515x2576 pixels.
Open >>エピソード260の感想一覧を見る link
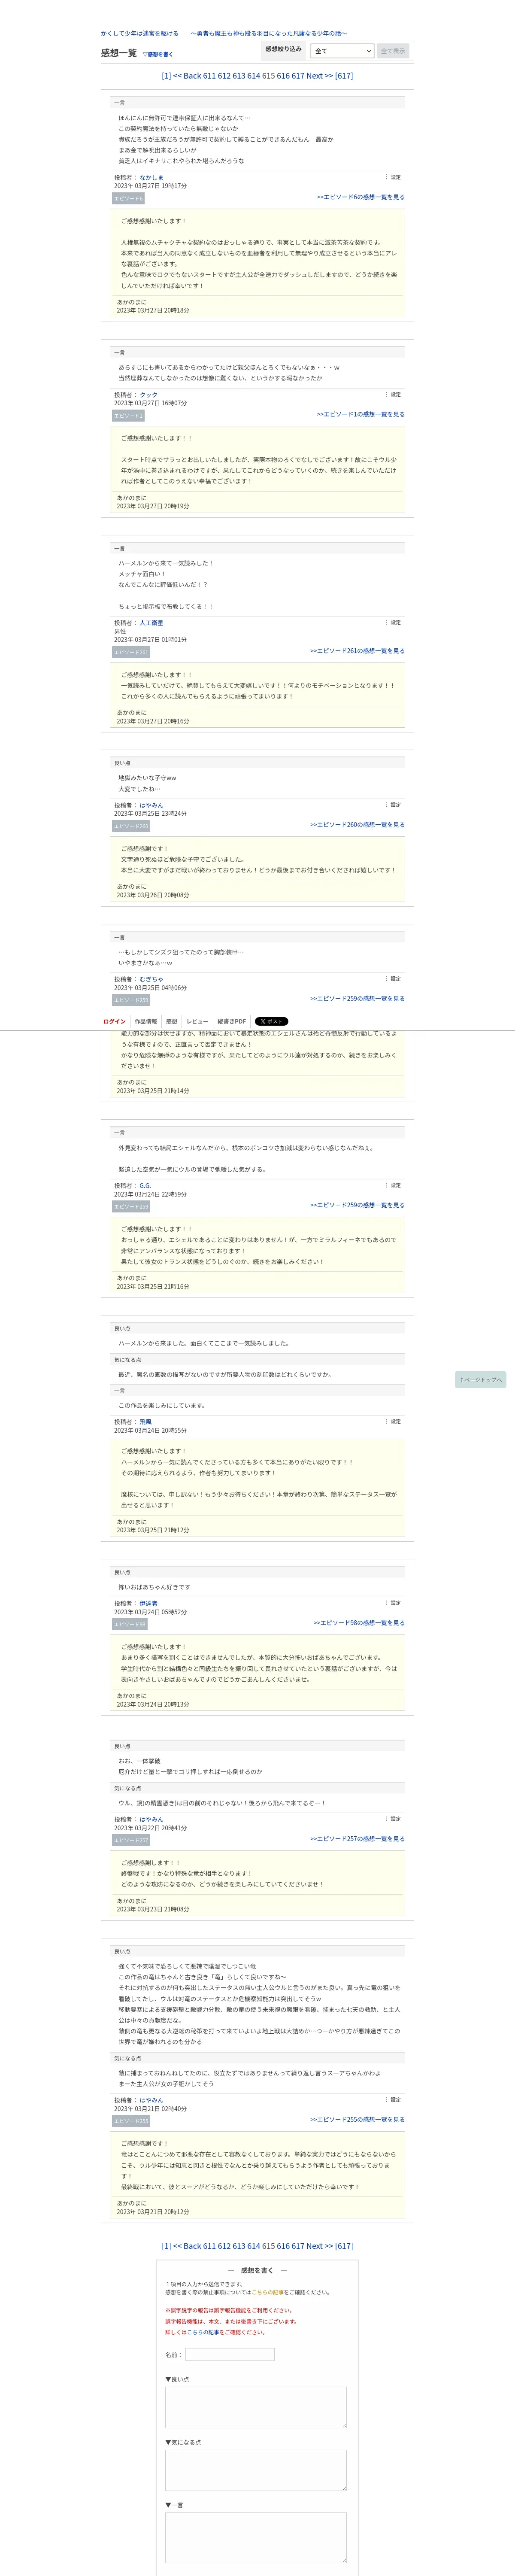click(357, 825)
